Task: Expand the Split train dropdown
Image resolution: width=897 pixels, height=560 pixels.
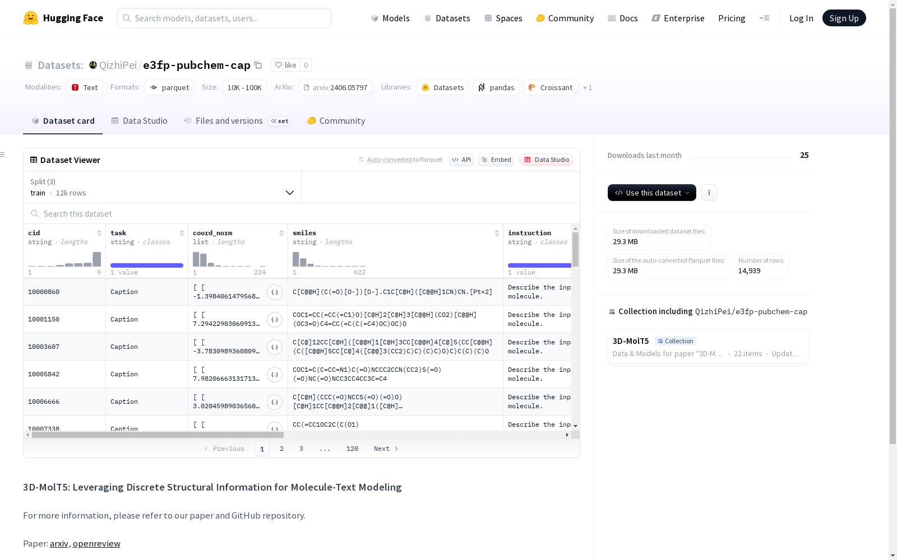Action: point(163,187)
